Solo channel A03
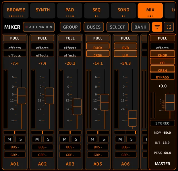 click(x=76, y=139)
